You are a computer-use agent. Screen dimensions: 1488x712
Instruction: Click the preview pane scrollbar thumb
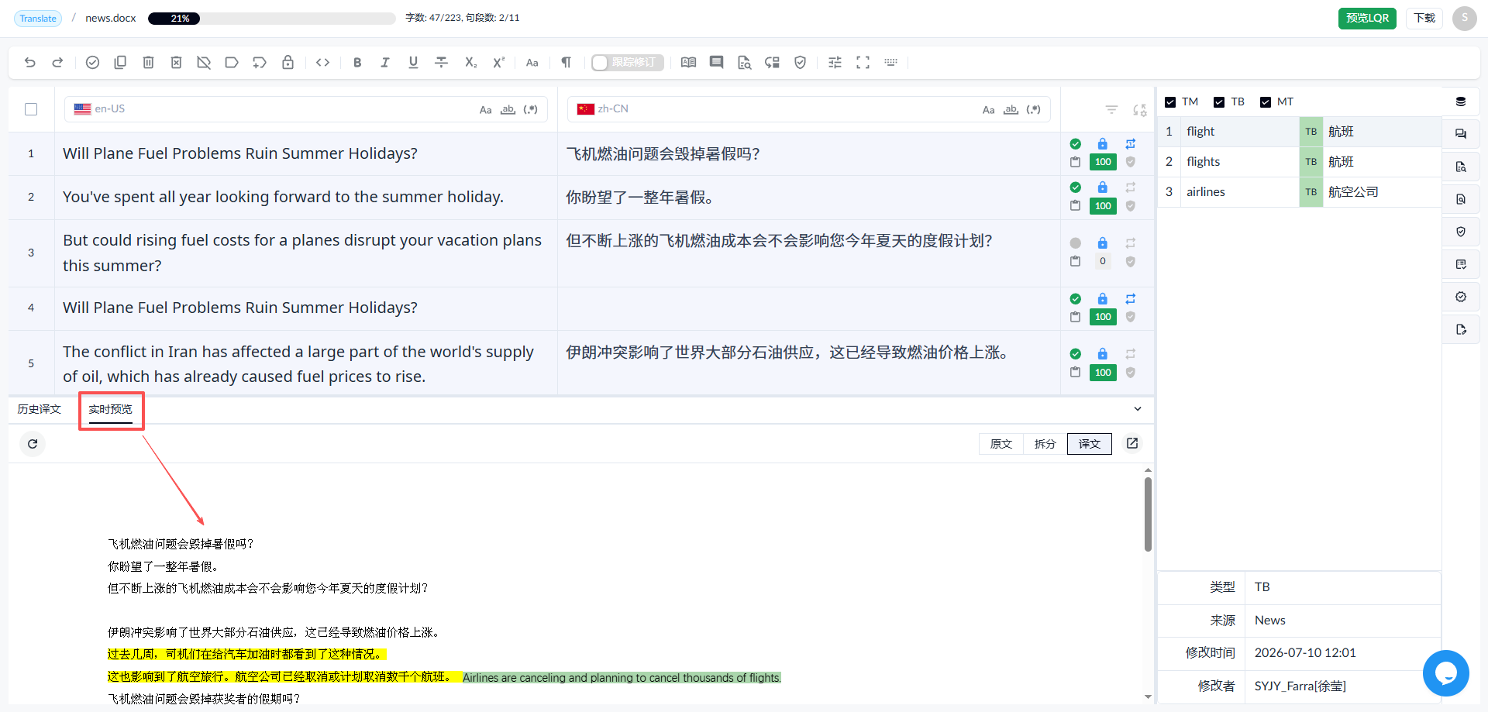coord(1148,514)
